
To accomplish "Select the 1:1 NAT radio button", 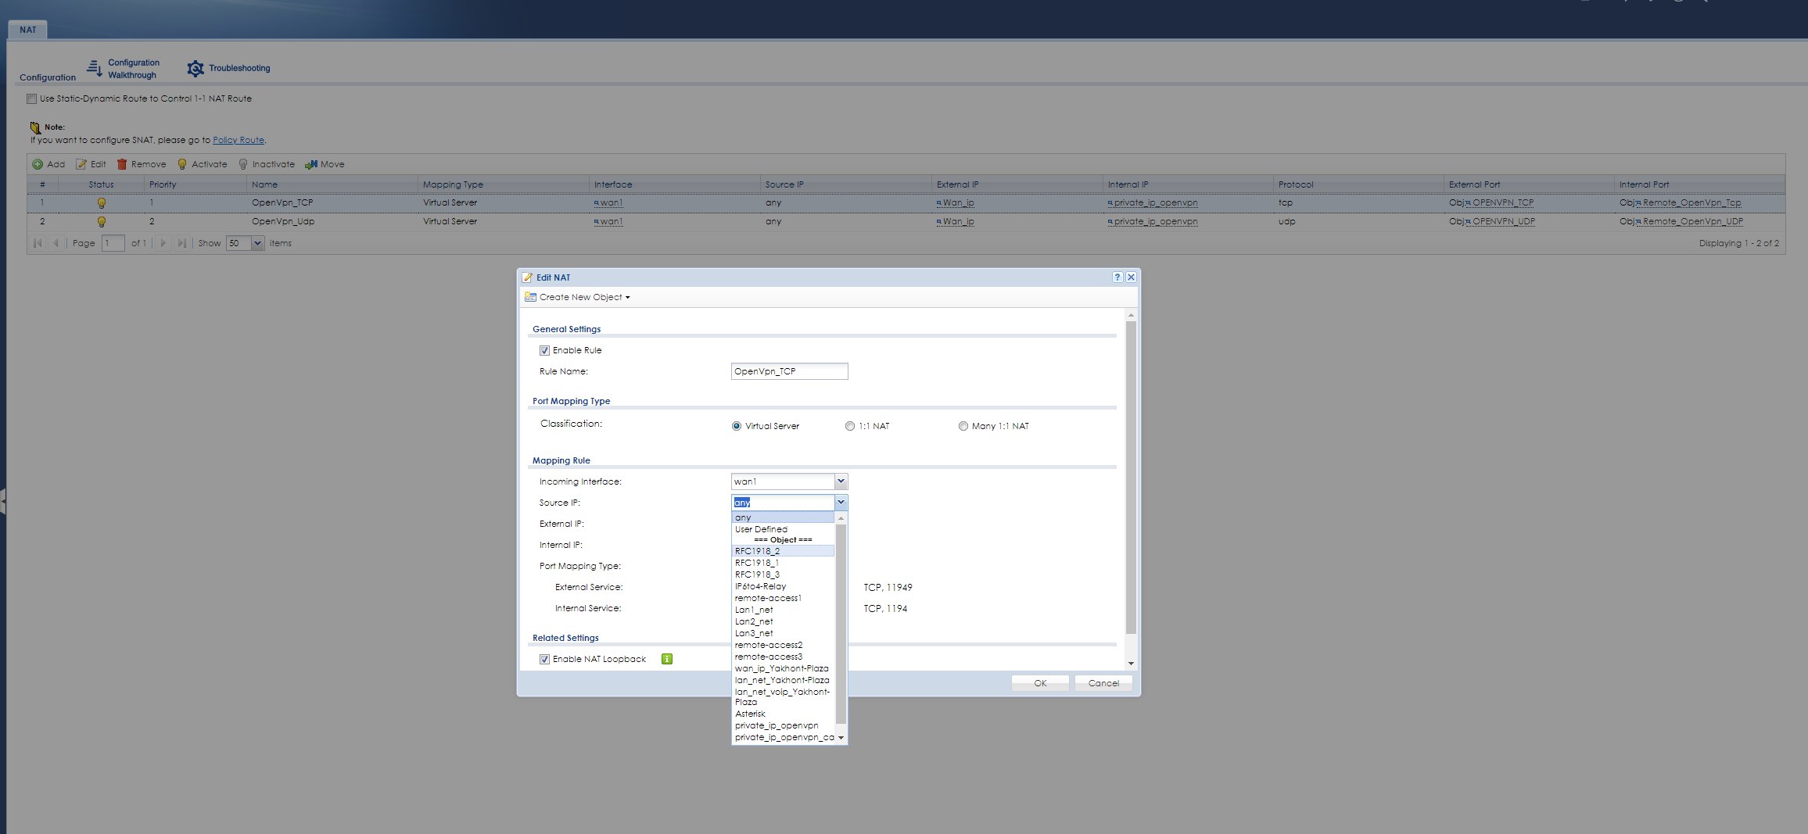I will [x=850, y=426].
